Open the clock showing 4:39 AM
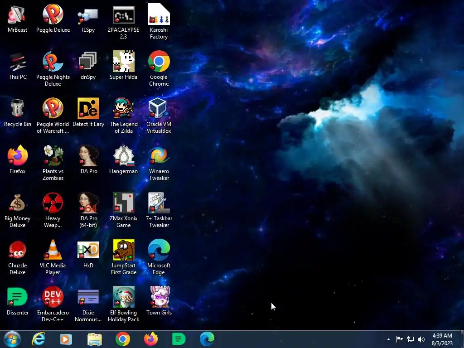The height and width of the screenshot is (348, 464). (x=442, y=339)
